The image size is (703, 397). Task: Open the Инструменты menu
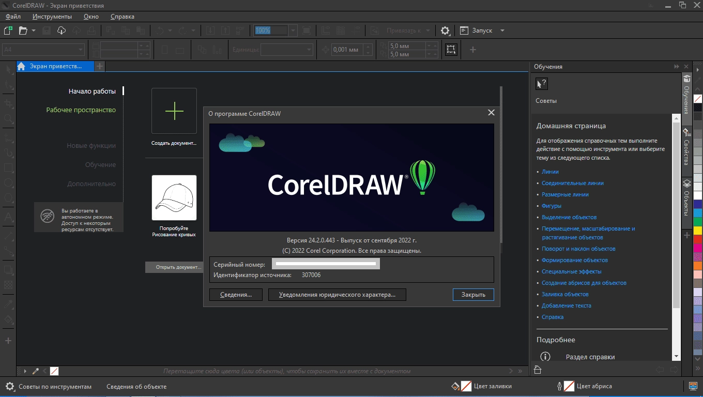pos(52,17)
